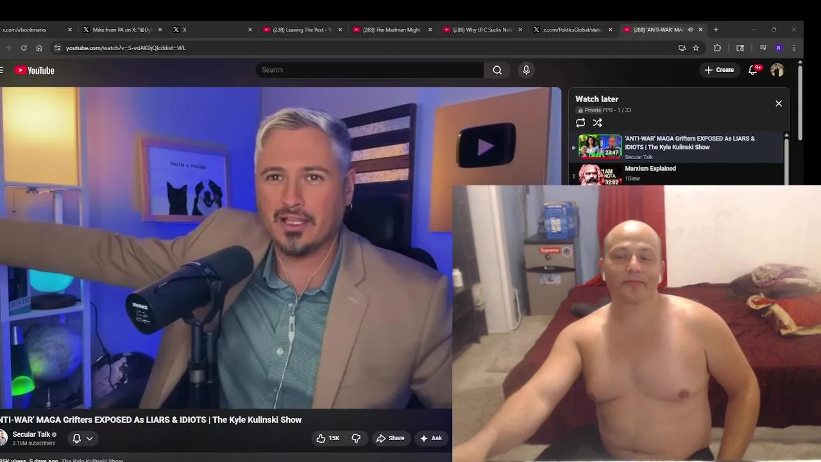Screen dimensions: 821x462
Task: Go to the YouTube home logo
Action: [x=35, y=71]
